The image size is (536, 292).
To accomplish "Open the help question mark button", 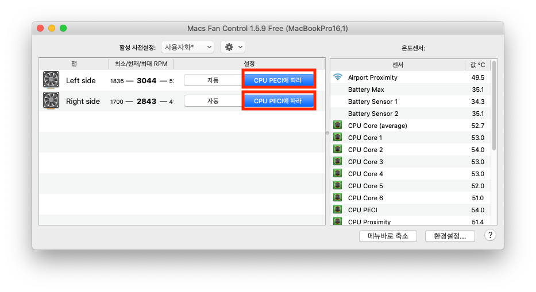I will tap(490, 235).
